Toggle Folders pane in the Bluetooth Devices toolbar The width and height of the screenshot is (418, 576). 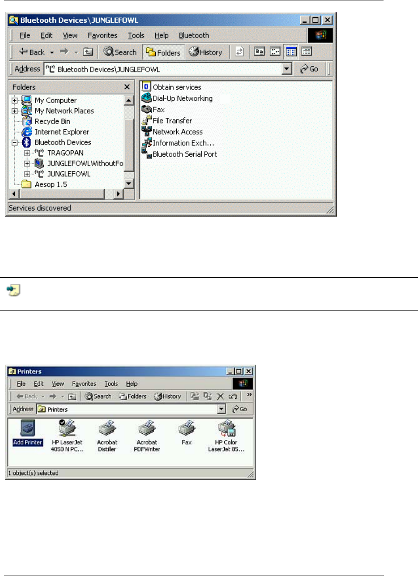[163, 52]
